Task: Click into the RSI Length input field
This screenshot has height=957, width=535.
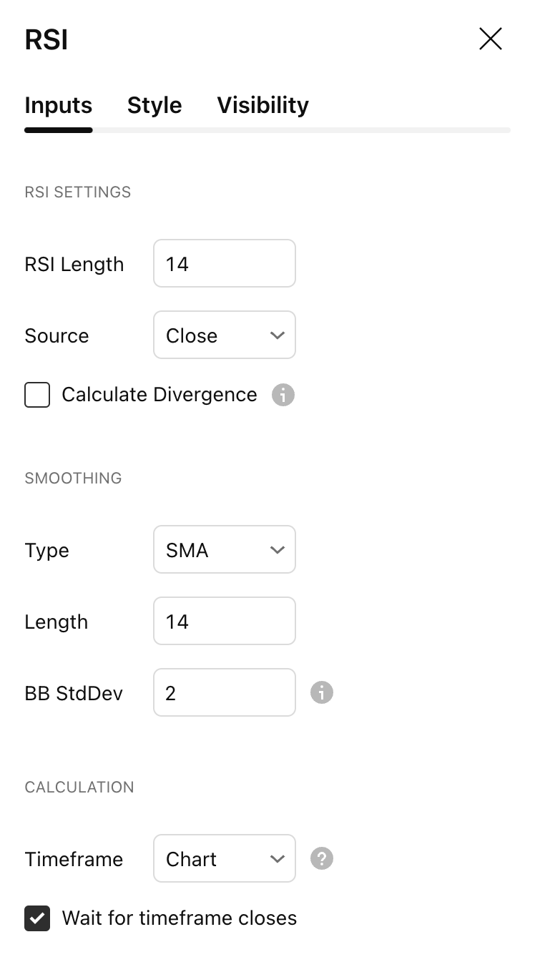Action: pos(224,264)
